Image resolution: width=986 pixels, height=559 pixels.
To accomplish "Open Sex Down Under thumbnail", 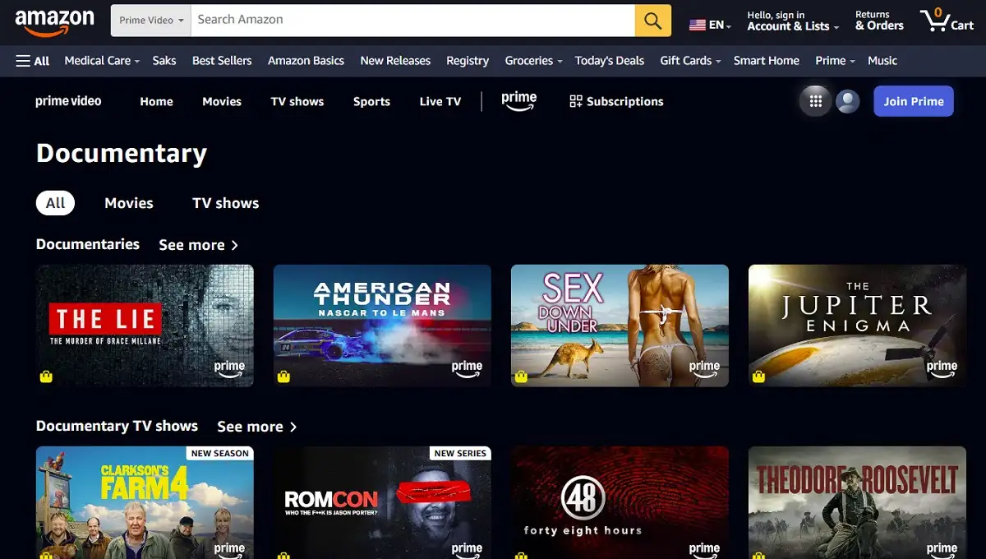I will tap(620, 326).
